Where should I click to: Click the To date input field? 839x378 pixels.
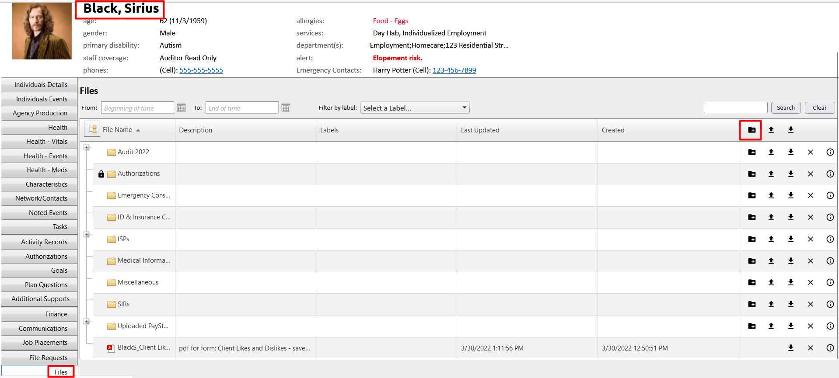242,108
